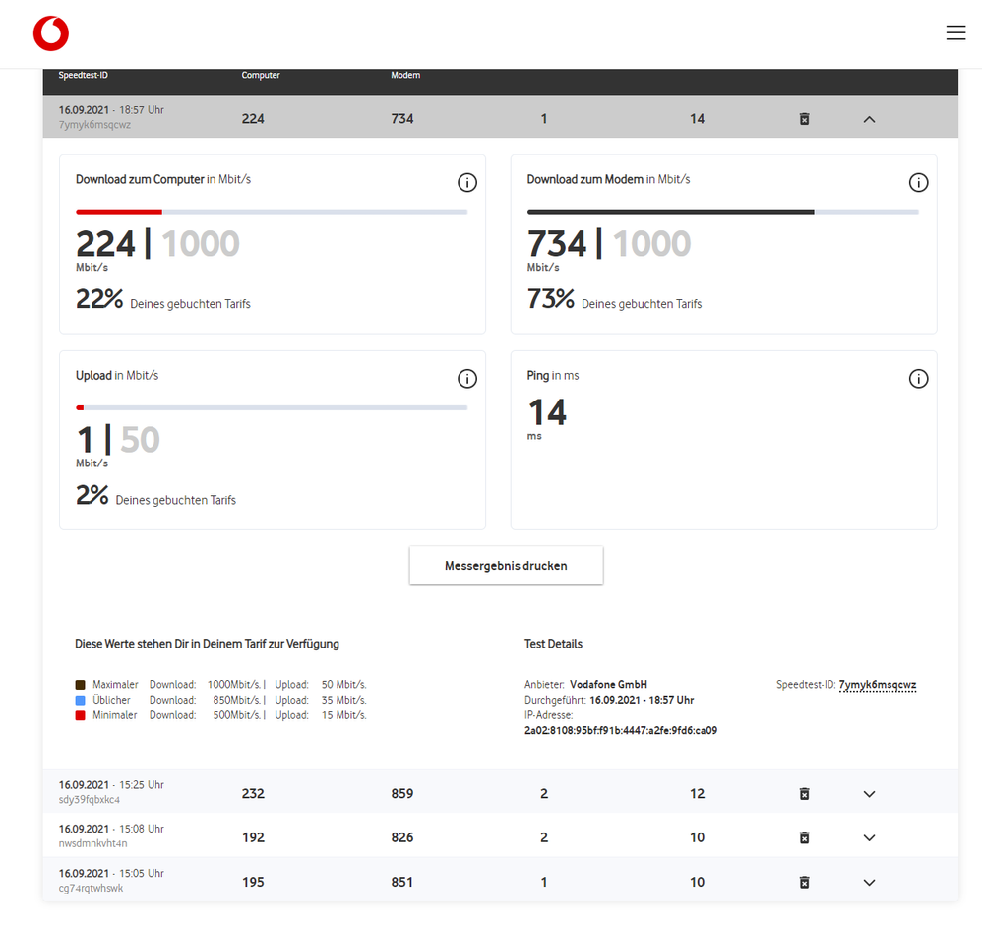The width and height of the screenshot is (982, 925).
Task: Expand the 15:08 Uhr result row
Action: tap(869, 838)
